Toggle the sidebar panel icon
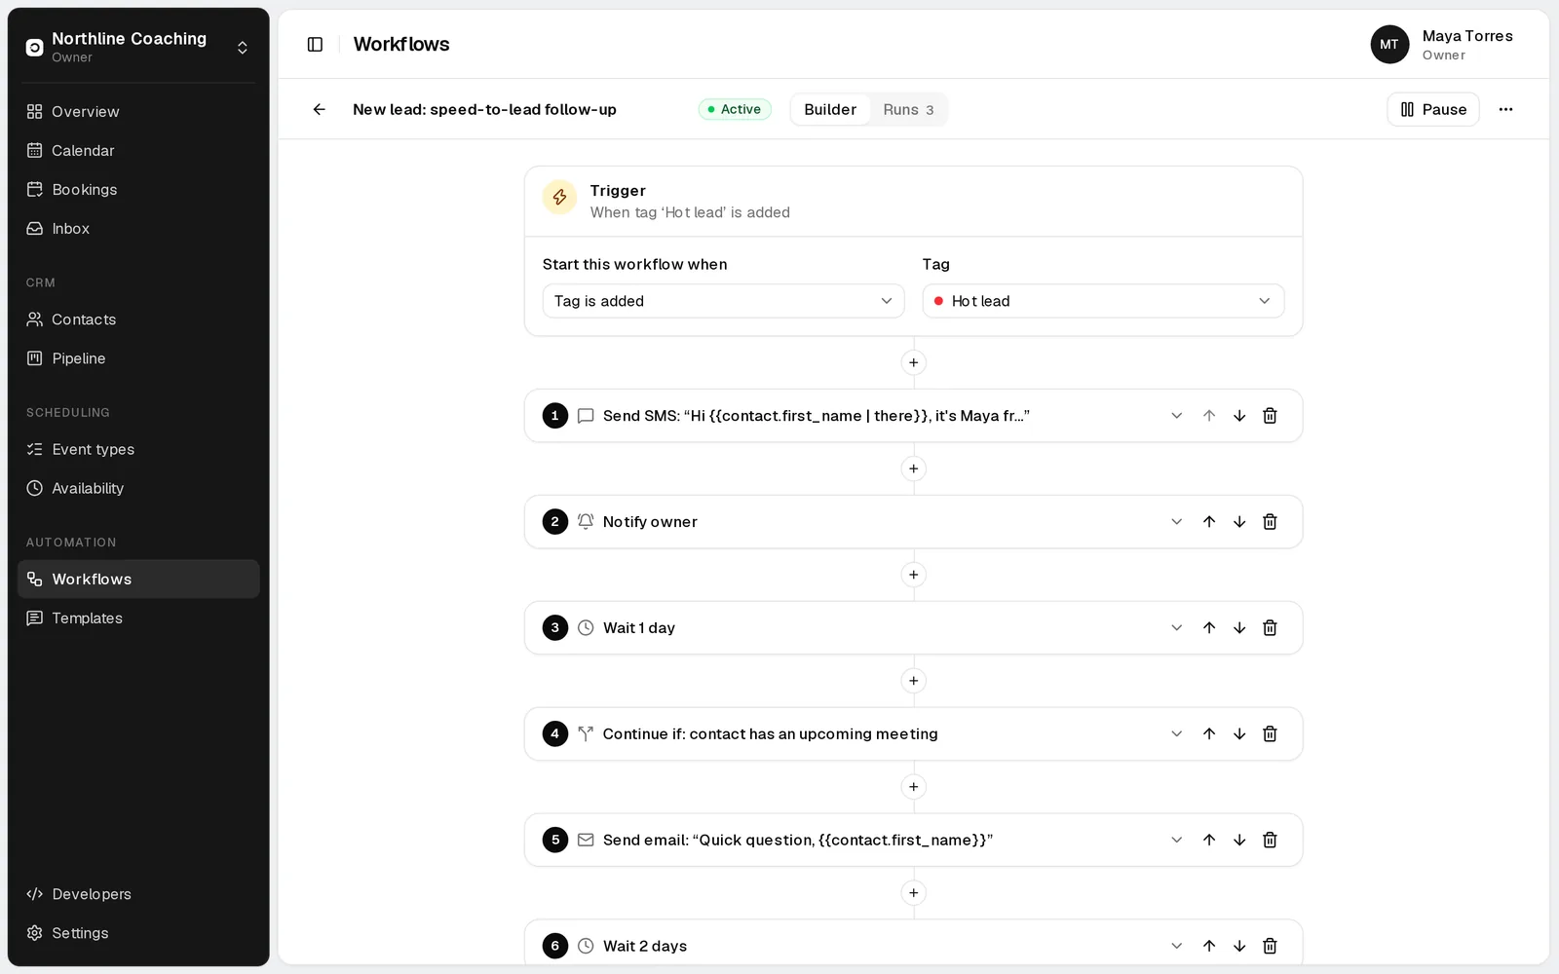 pos(315,45)
